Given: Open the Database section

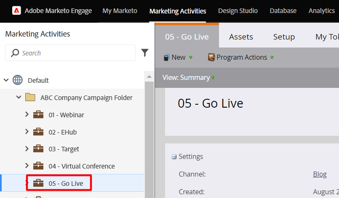Looking at the screenshot, I should [x=283, y=11].
